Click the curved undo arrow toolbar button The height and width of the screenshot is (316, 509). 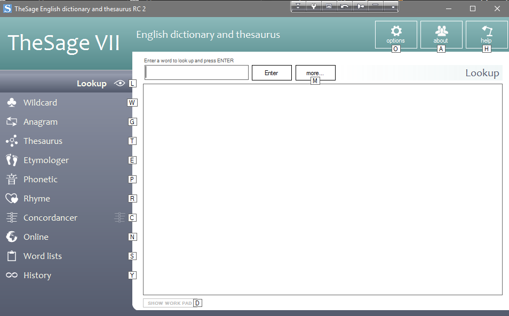345,6
